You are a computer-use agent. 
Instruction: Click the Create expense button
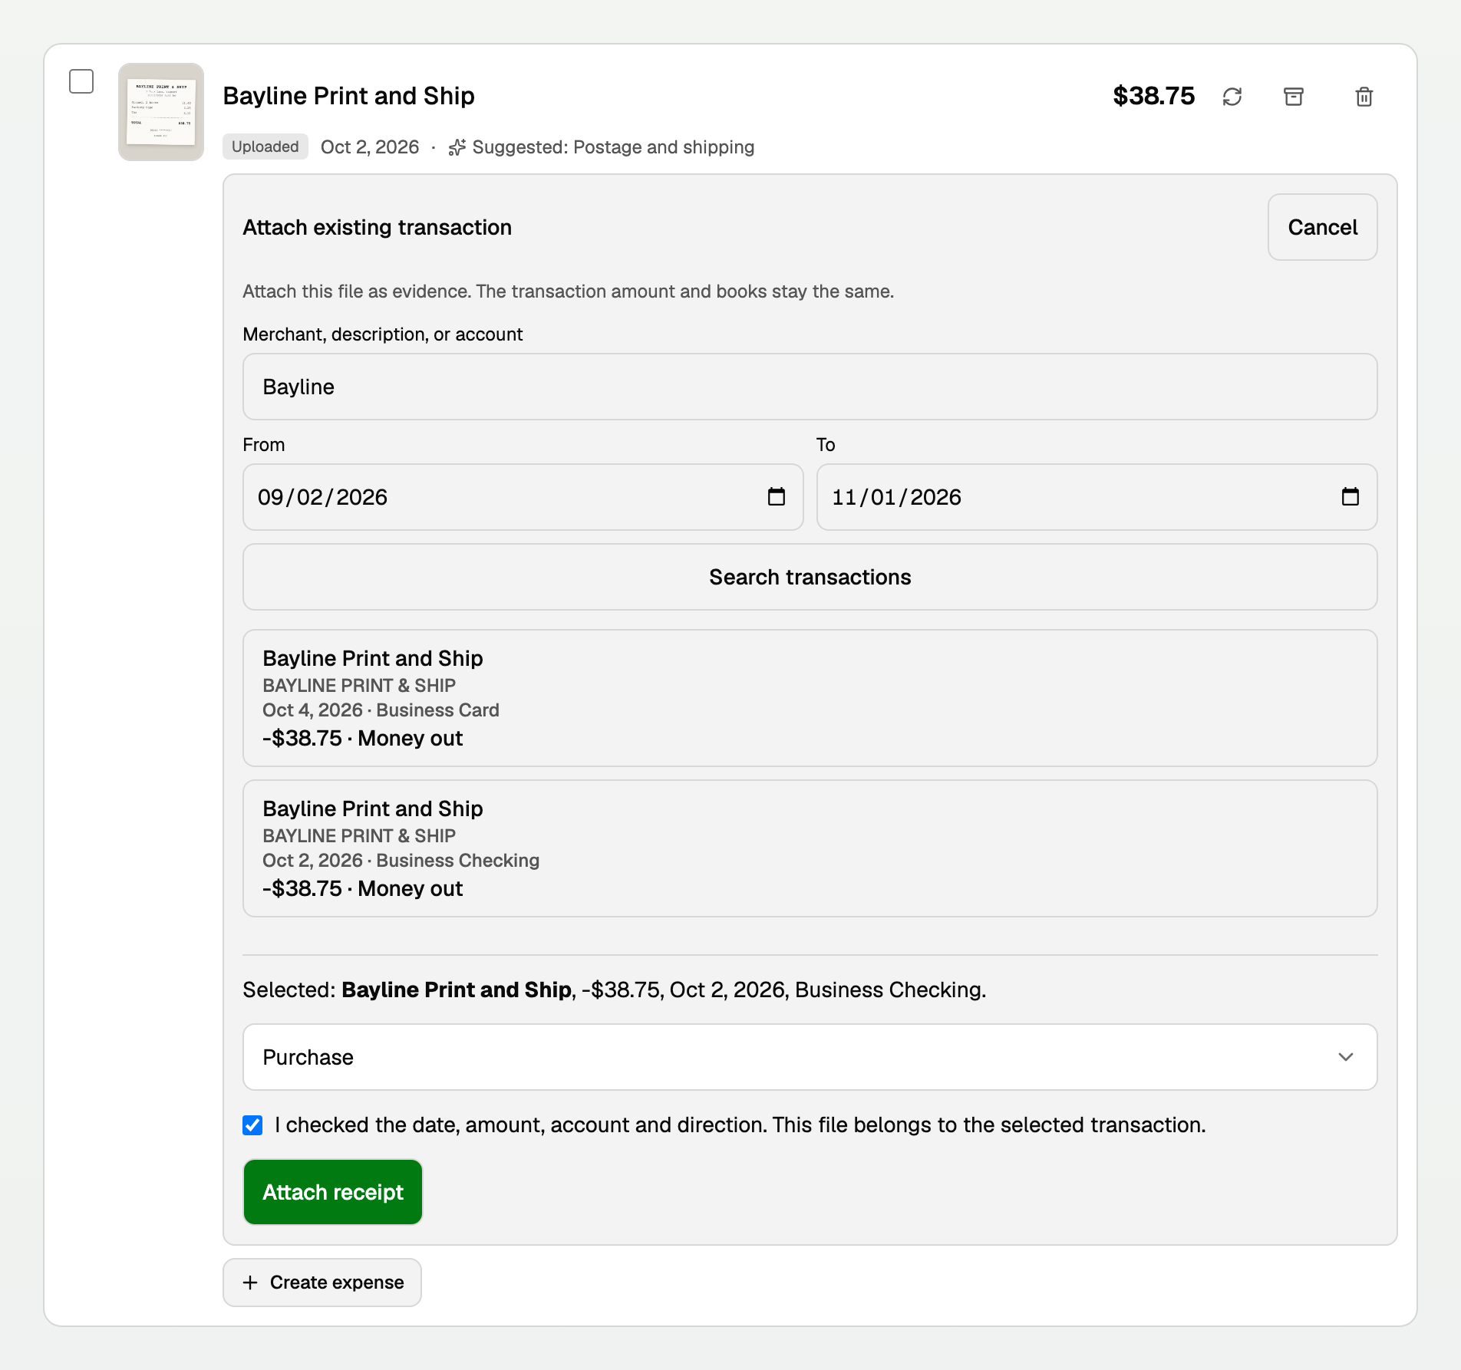coord(322,1283)
